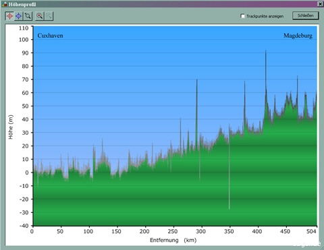Click the Magdeburg label in chart
The image size is (324, 250).
tap(298, 36)
